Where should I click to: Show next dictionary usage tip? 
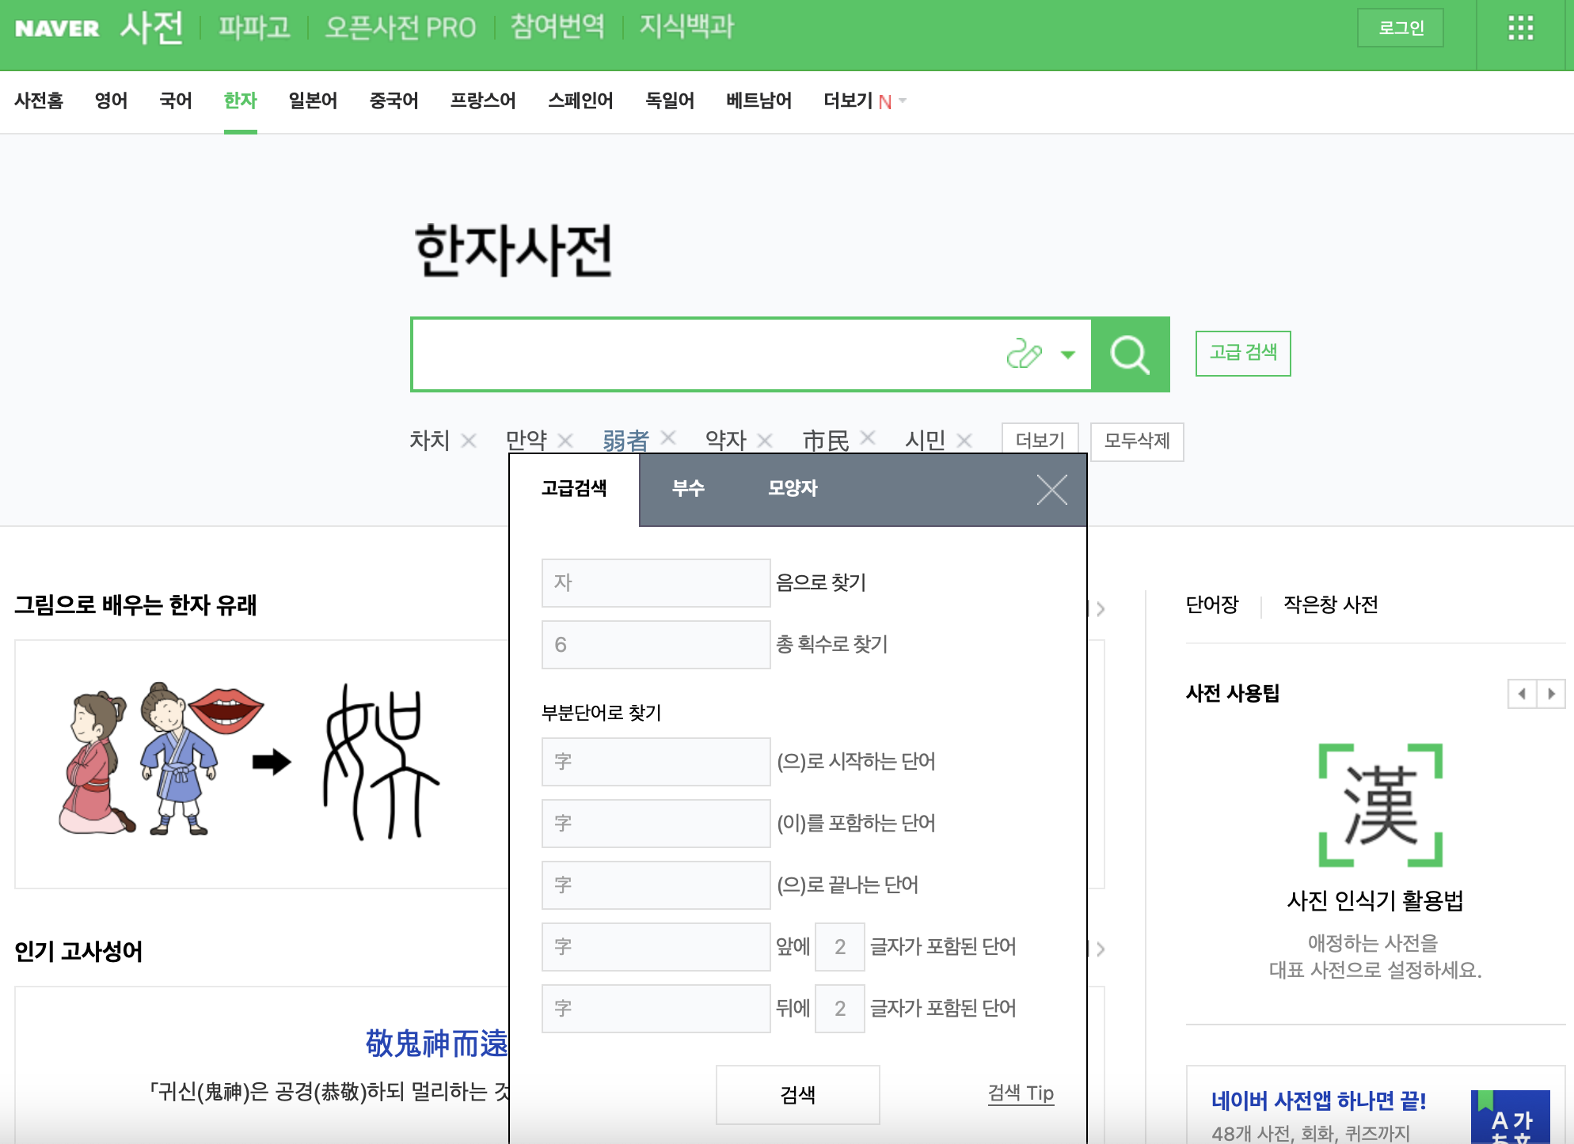(1551, 694)
